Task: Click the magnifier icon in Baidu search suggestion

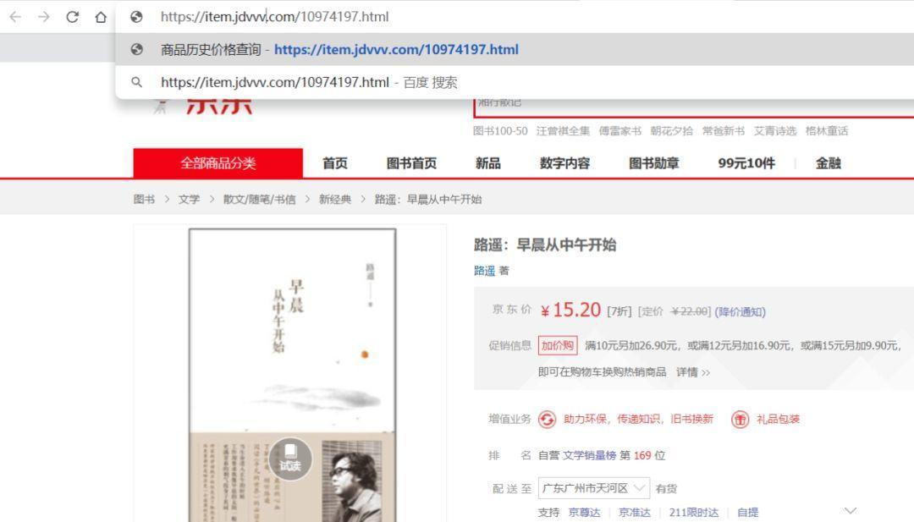Action: [137, 82]
